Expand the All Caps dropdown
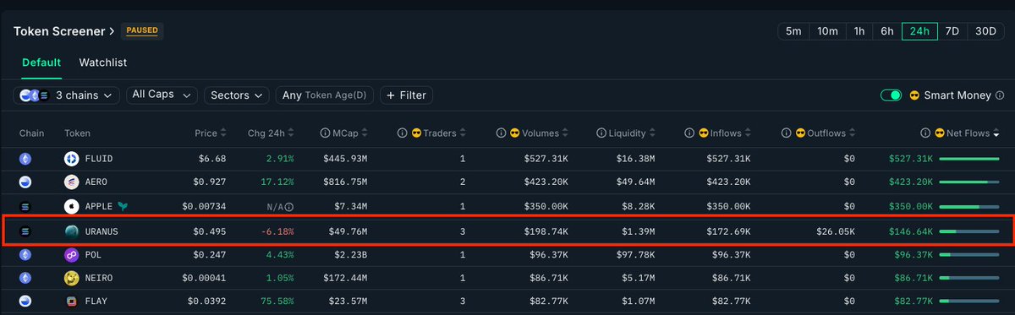1015x315 pixels. [162, 95]
